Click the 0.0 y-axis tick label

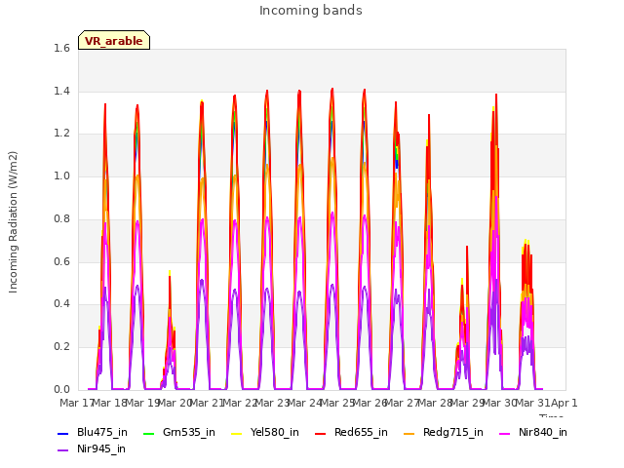[x=61, y=389]
